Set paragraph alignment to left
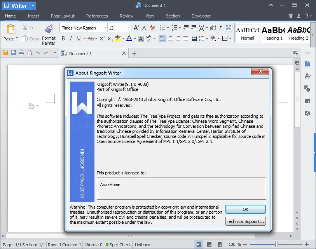 tap(162, 38)
